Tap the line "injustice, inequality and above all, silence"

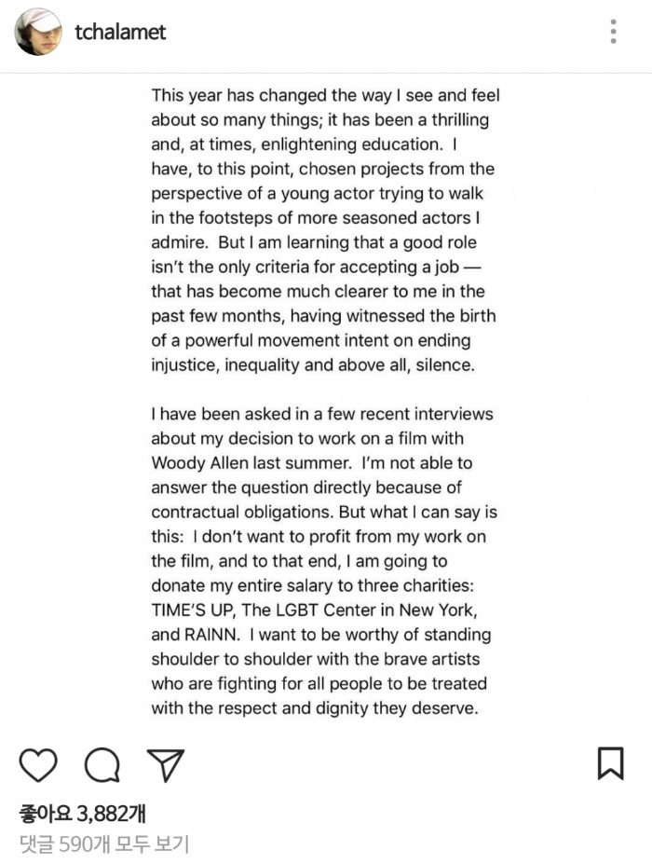[313, 365]
